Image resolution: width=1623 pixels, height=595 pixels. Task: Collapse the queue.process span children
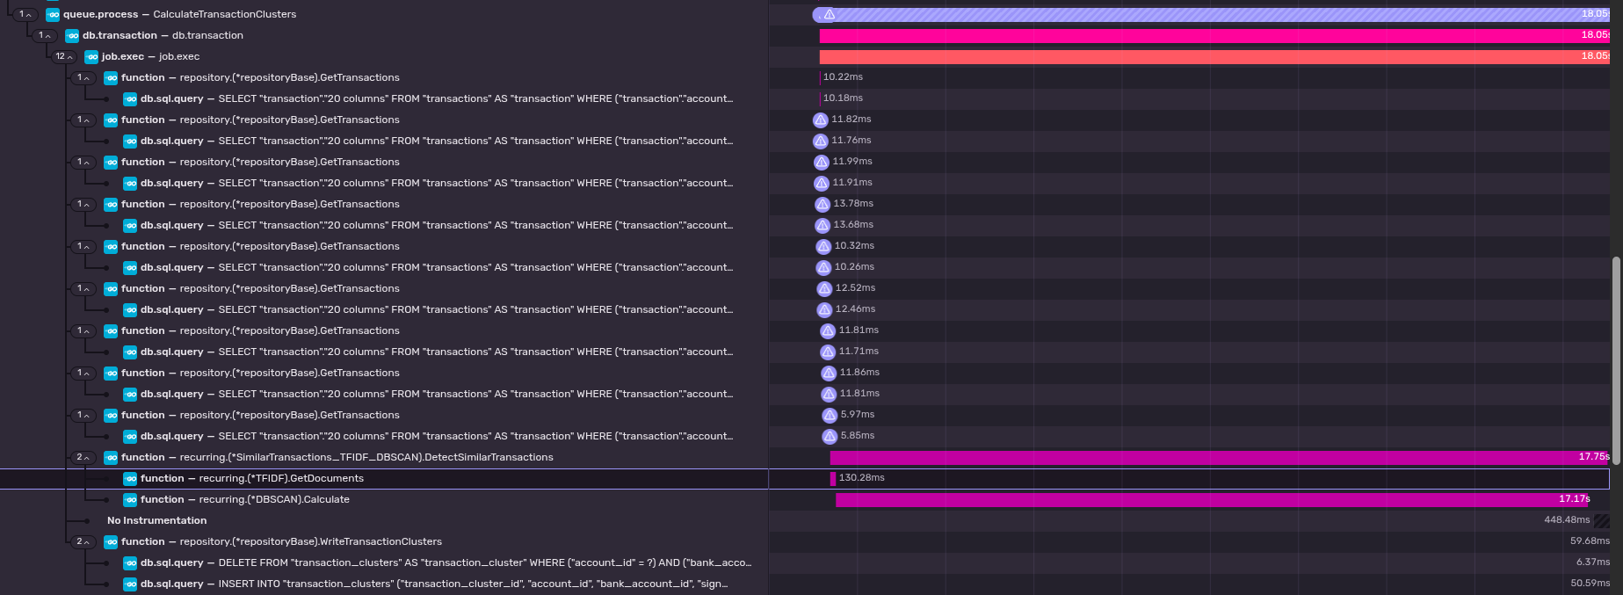[x=25, y=14]
